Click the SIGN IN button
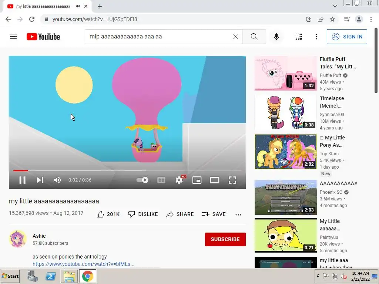The image size is (379, 284). point(347,37)
